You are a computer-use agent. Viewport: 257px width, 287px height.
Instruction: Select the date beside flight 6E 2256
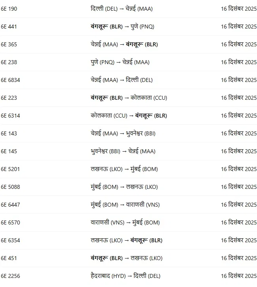tap(239, 276)
